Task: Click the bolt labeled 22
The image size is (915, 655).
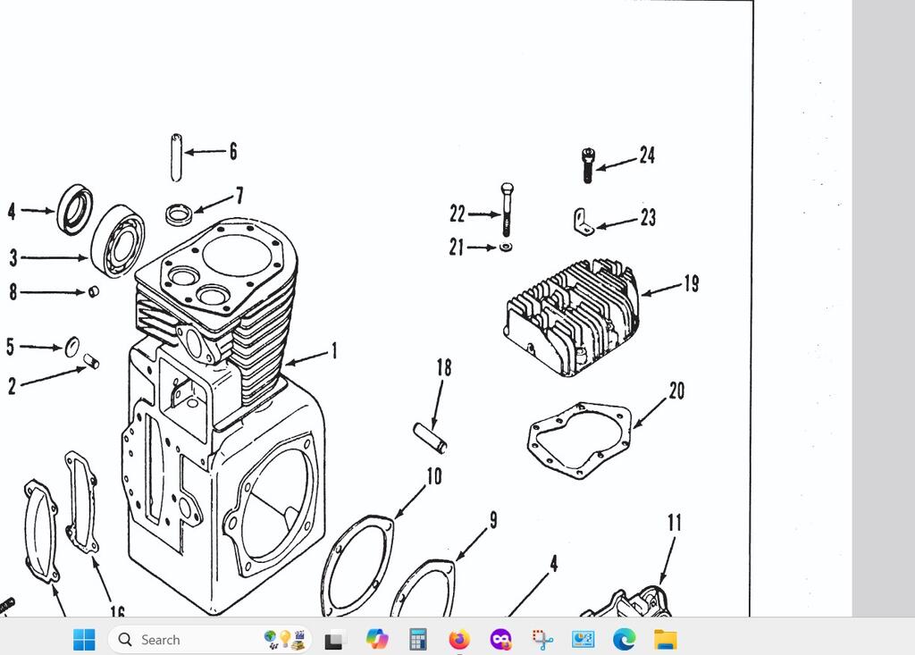Action: tap(507, 210)
